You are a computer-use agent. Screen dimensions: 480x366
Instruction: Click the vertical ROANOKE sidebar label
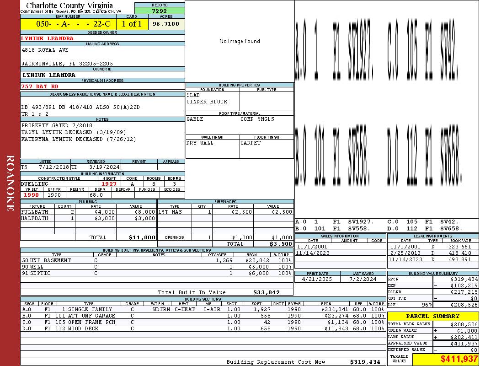[x=10, y=183]
